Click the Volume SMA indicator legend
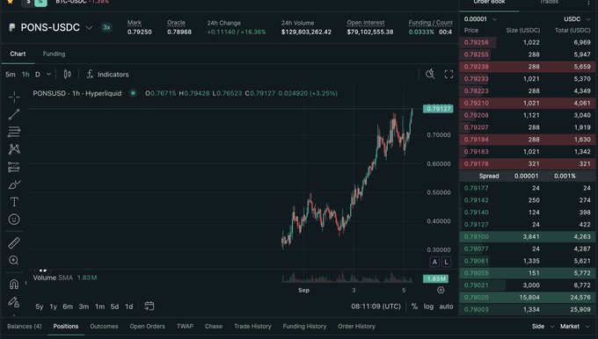 [65, 278]
